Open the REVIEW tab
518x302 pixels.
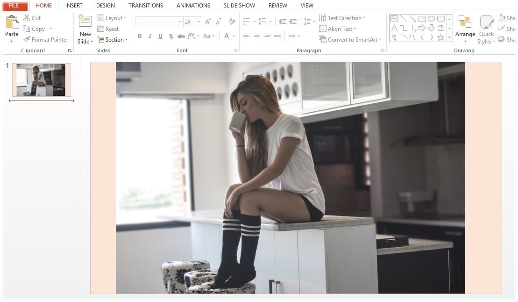click(x=278, y=6)
